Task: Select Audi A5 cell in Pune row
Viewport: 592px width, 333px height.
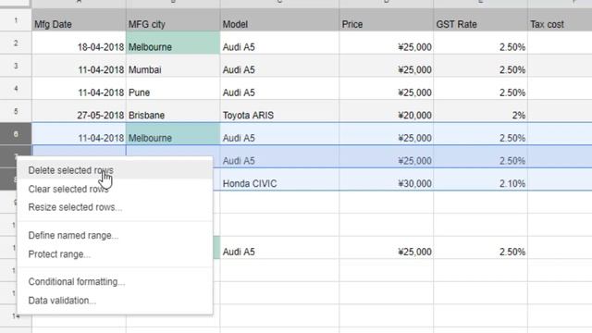Action: click(279, 89)
